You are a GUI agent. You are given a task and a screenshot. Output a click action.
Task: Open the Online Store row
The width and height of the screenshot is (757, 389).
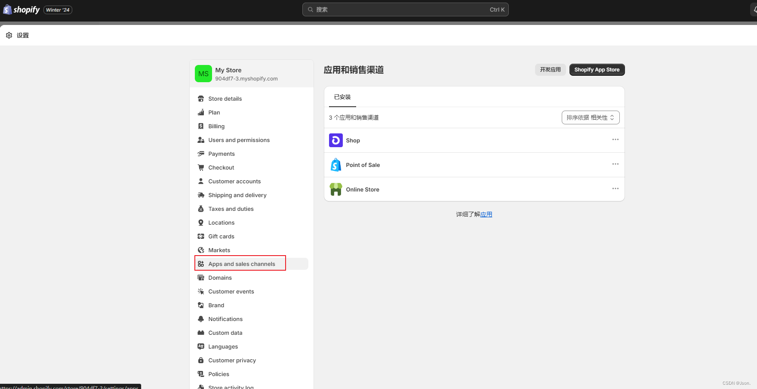474,189
